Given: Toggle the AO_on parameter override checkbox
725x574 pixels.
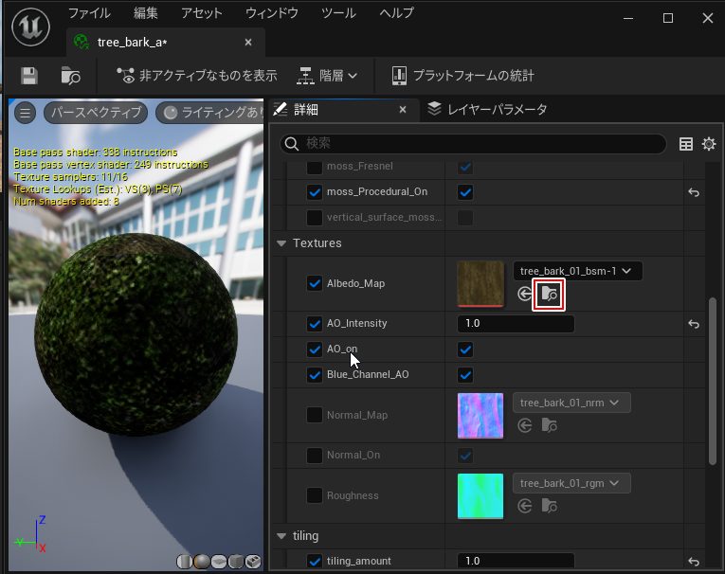Looking at the screenshot, I should [315, 350].
